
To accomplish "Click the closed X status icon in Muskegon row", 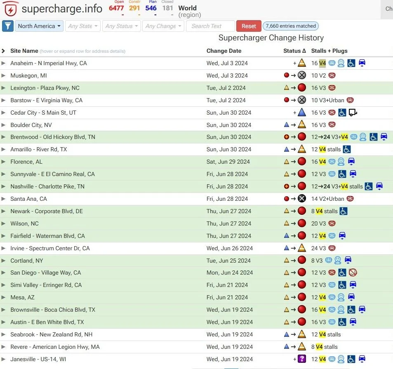I will pos(302,75).
